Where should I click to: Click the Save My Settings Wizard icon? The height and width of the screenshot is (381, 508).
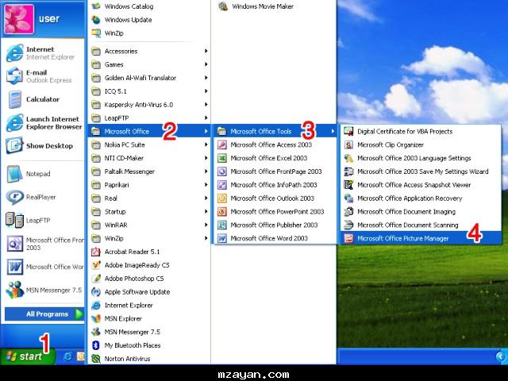(348, 171)
